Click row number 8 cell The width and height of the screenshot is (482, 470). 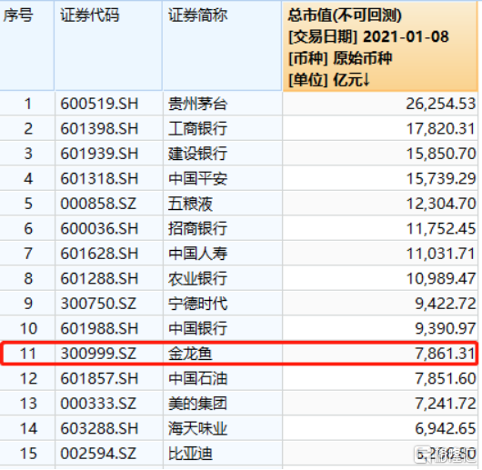pos(27,278)
